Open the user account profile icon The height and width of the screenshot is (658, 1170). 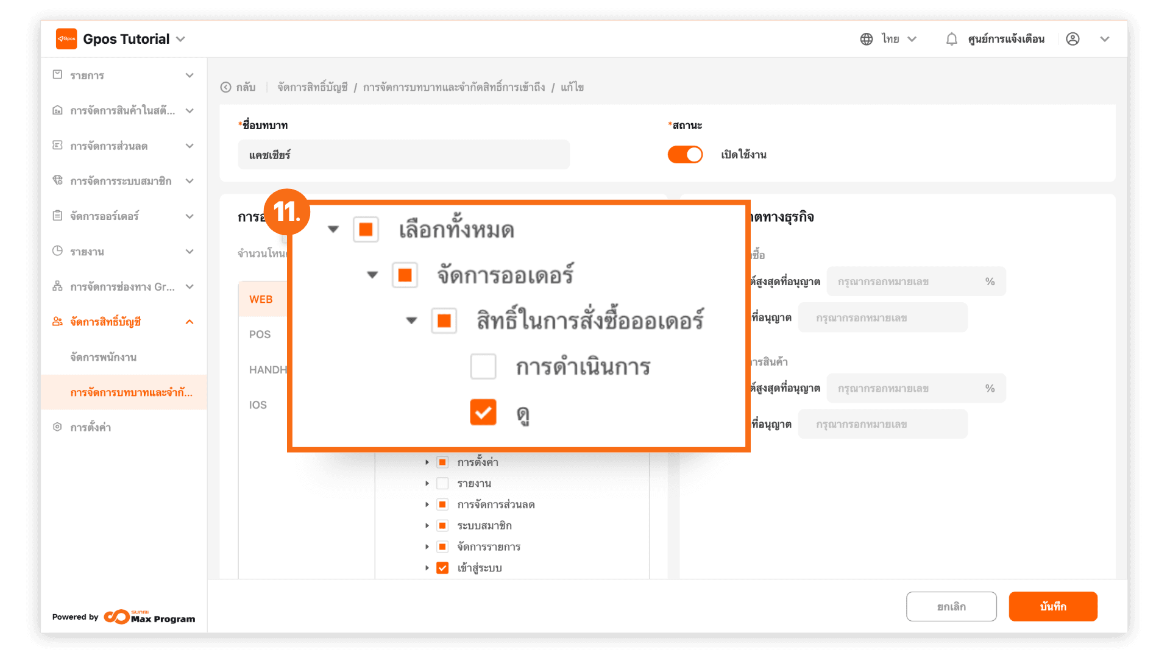pos(1073,39)
